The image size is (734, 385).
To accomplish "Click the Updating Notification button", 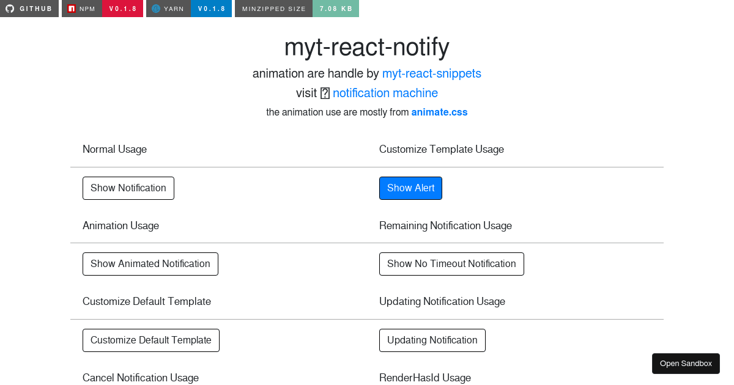I will (432, 340).
